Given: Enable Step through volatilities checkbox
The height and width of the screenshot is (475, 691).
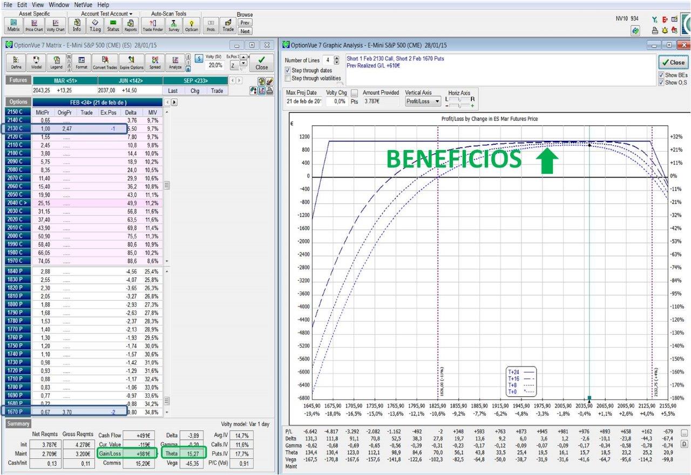Looking at the screenshot, I should (x=288, y=78).
